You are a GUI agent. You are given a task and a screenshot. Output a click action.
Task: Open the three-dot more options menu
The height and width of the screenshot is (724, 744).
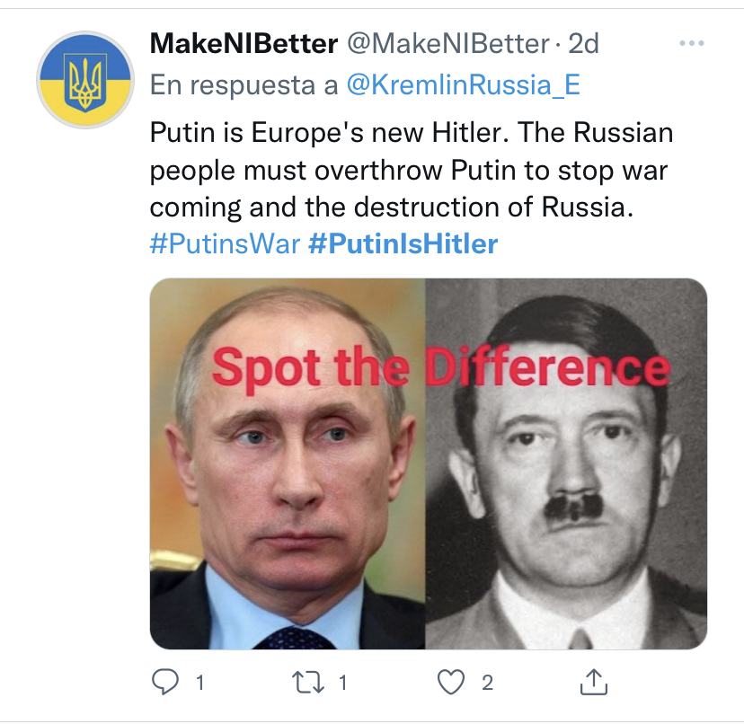point(692,44)
